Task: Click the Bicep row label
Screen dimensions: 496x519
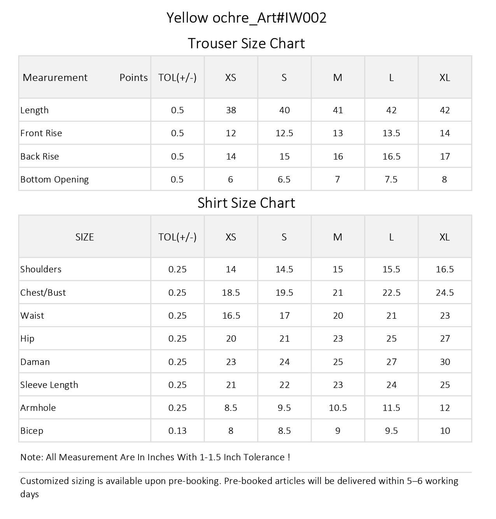Action: (x=32, y=431)
